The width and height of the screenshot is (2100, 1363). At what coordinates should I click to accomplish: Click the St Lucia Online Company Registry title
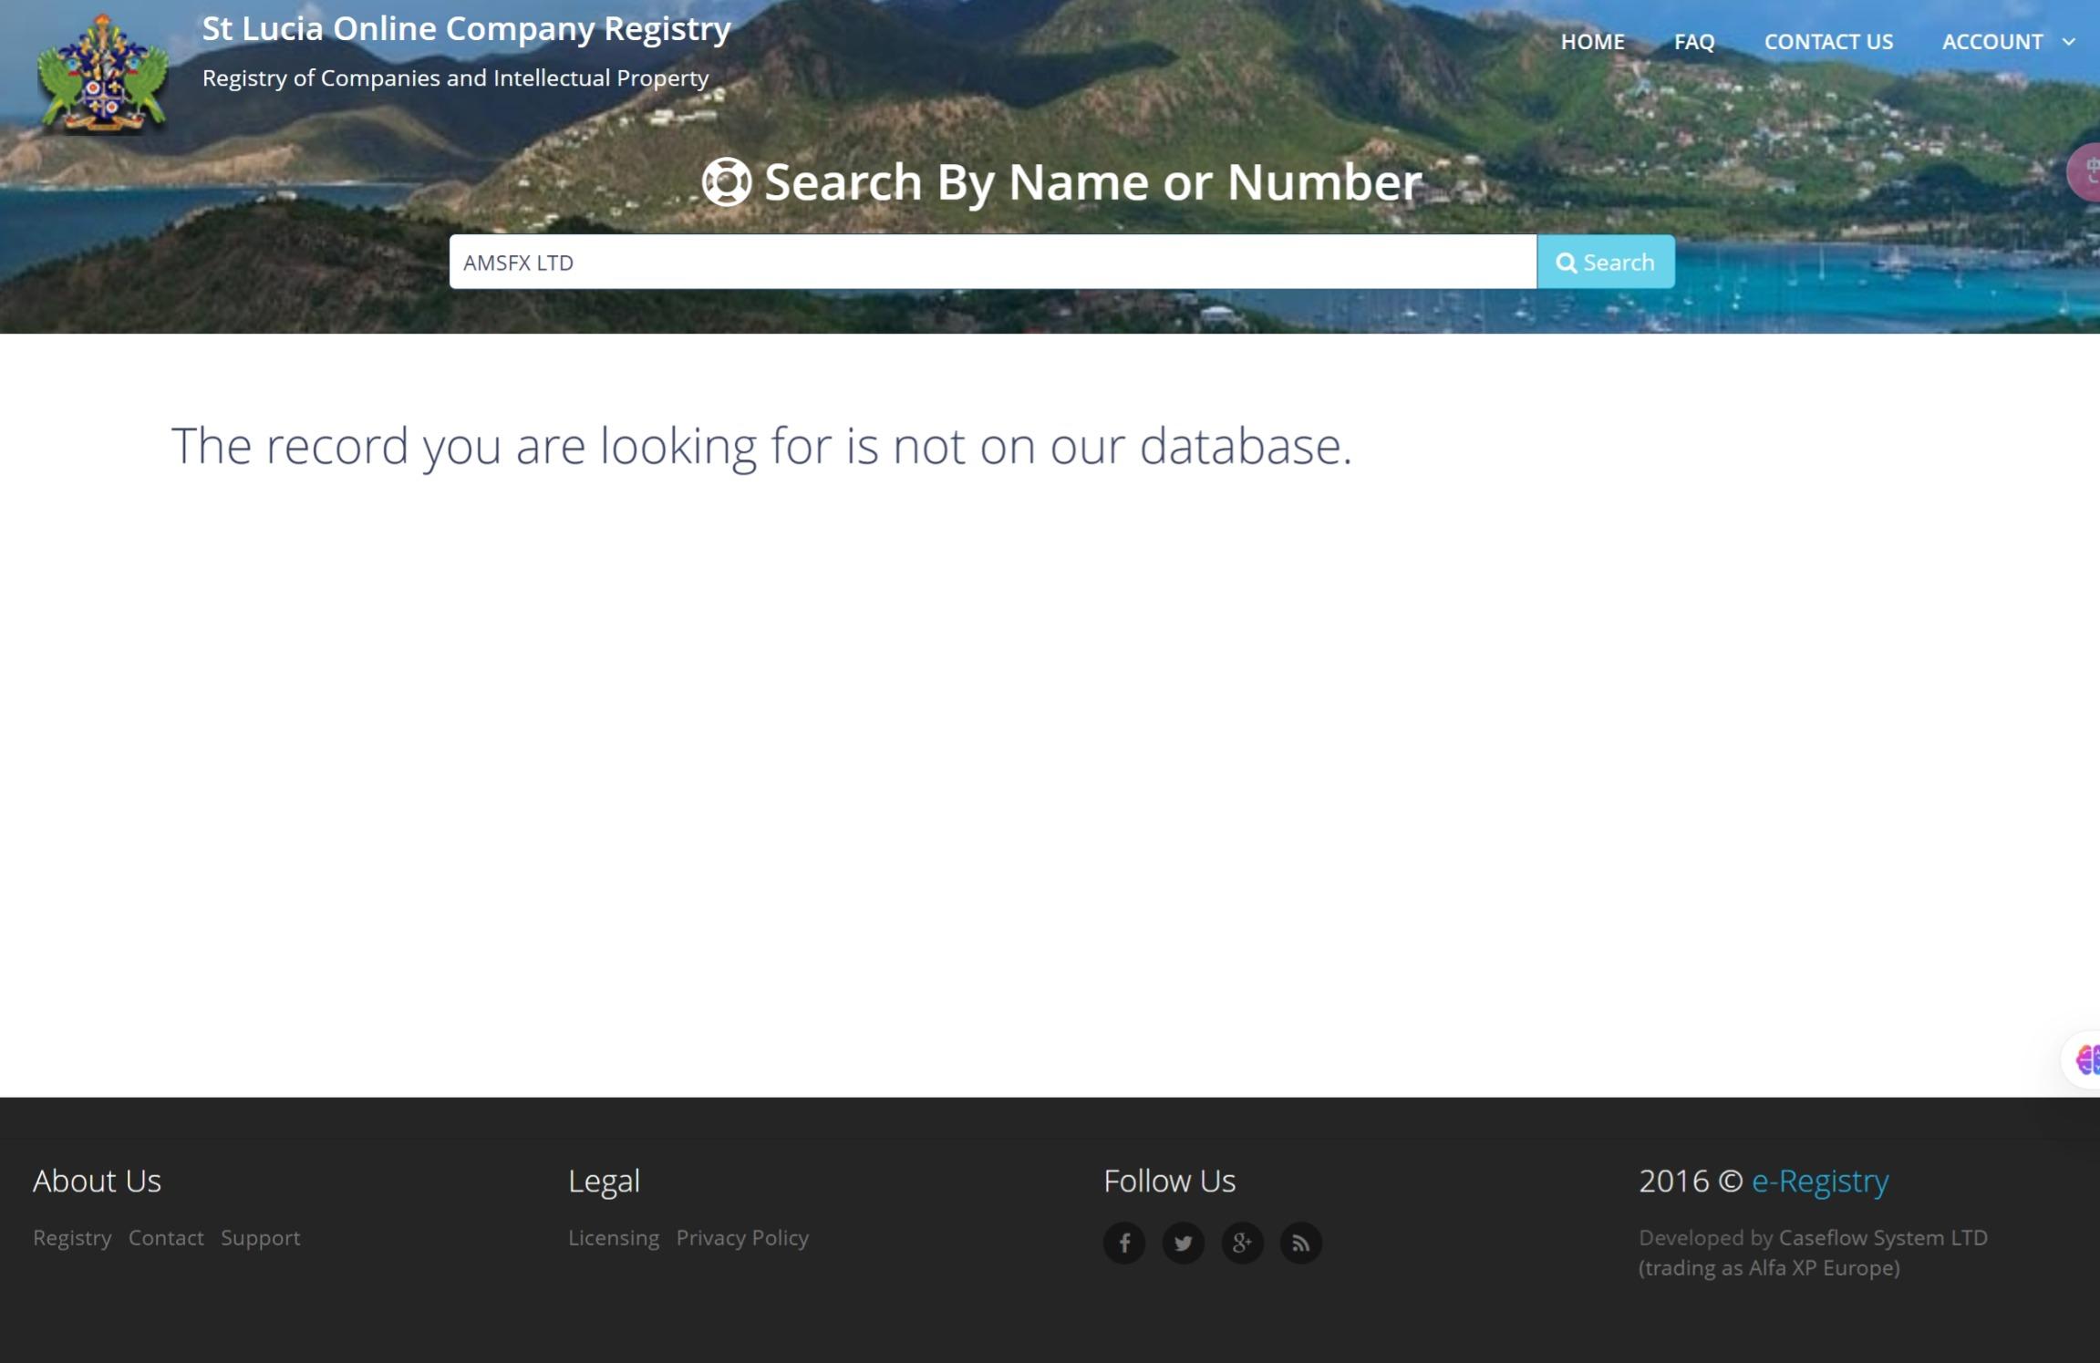466,29
